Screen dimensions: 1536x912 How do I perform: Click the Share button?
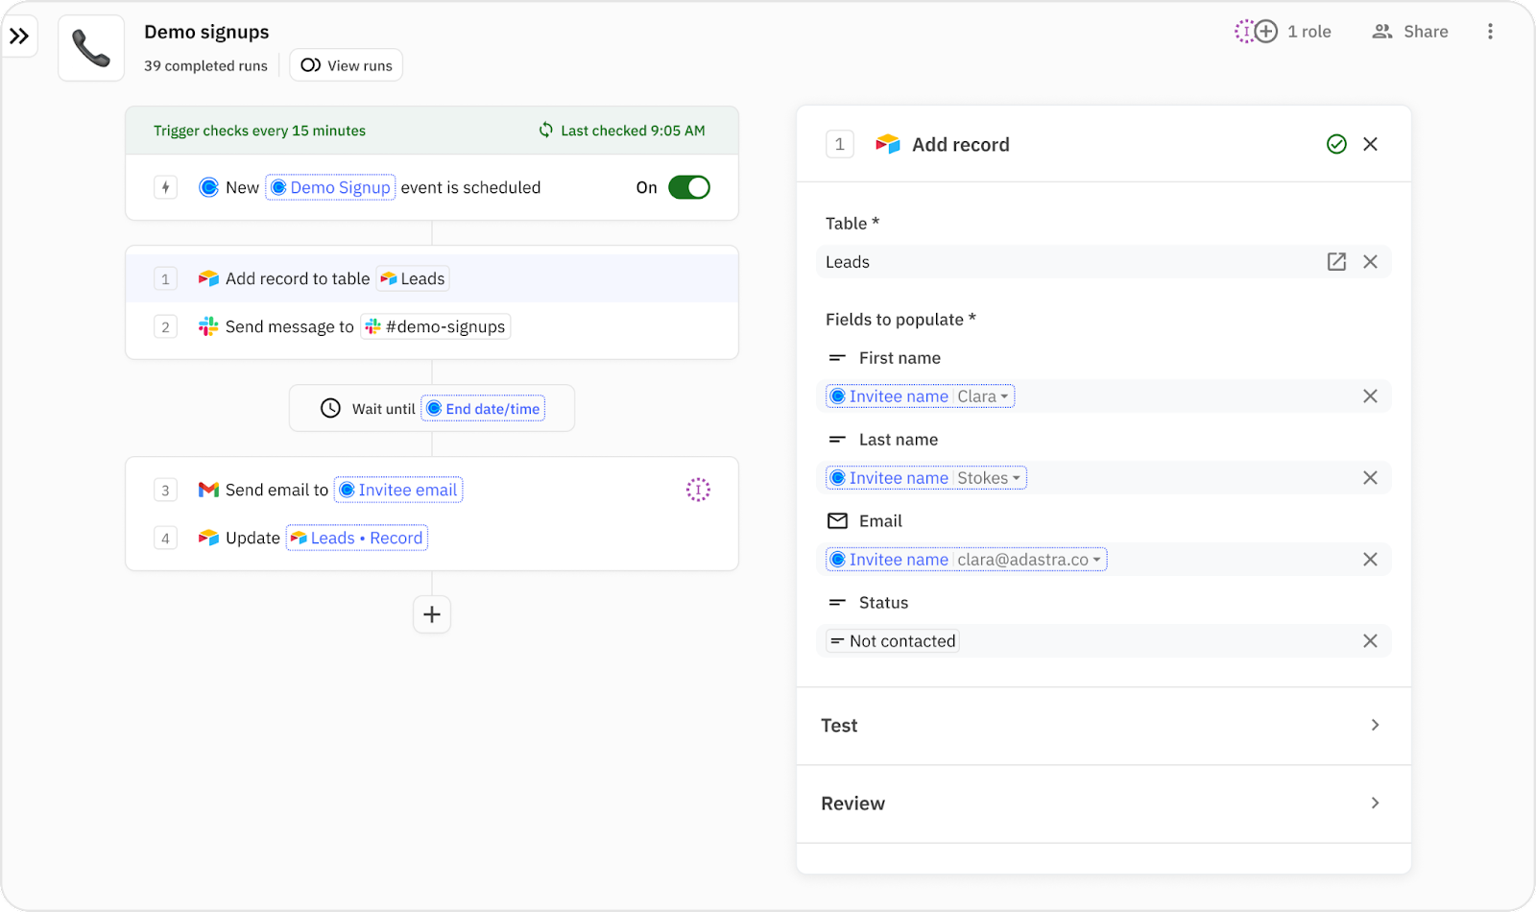(1410, 32)
